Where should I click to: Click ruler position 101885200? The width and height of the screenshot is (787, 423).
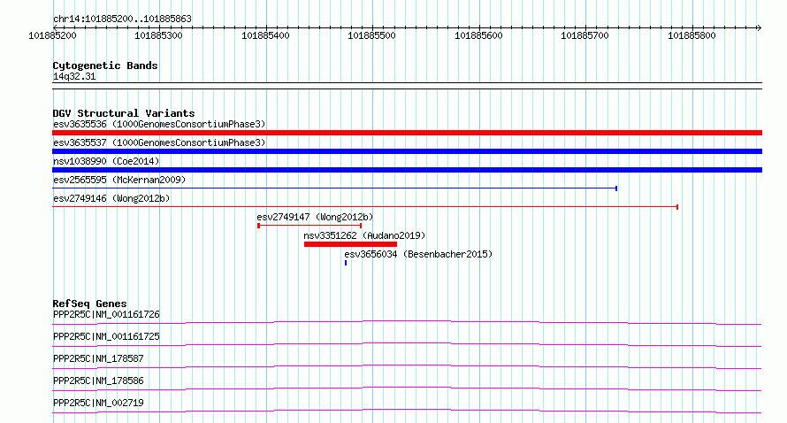(53, 35)
